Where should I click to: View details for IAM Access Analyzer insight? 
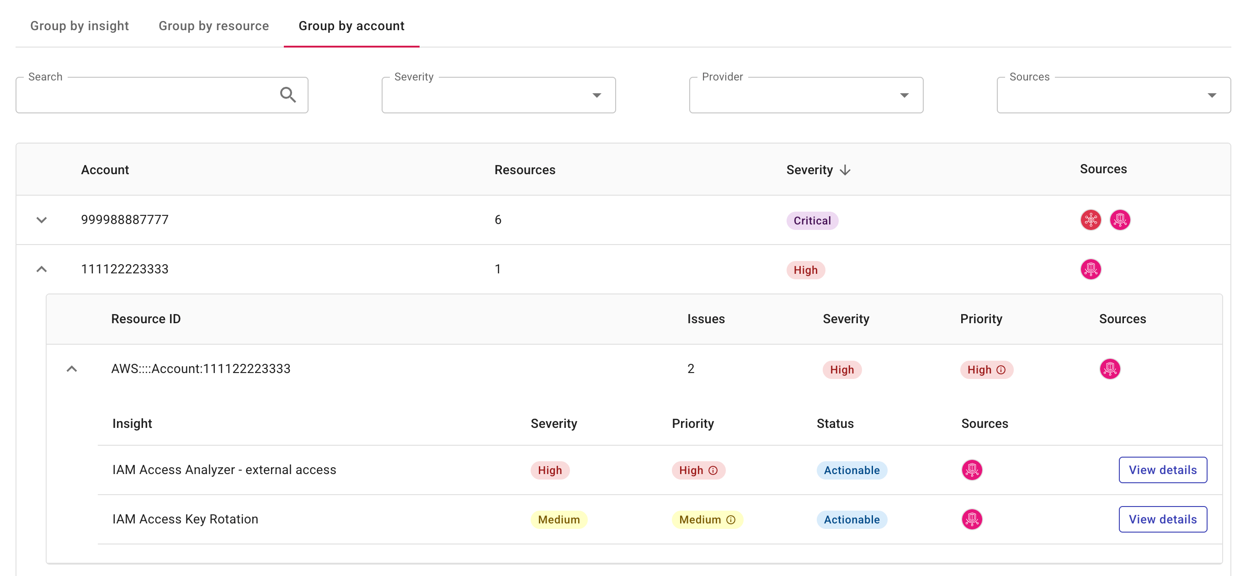pyautogui.click(x=1162, y=469)
